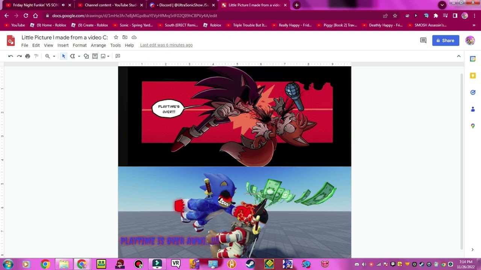Hide the menus with collapse chevron
The width and height of the screenshot is (481, 270).
click(x=458, y=56)
